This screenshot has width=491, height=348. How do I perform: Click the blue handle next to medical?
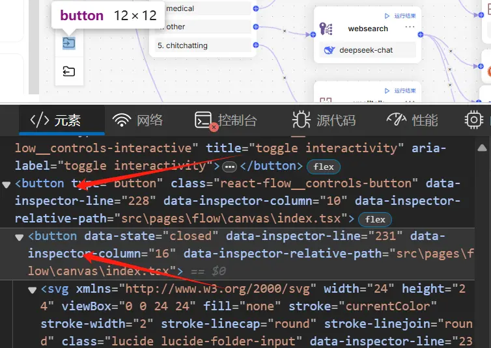256,8
